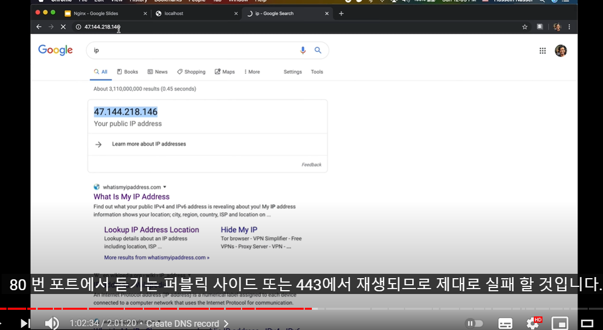This screenshot has width=603, height=330.
Task: Select the All results tab
Action: (x=101, y=72)
